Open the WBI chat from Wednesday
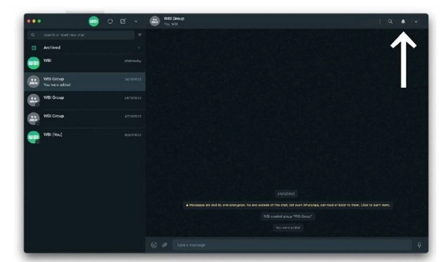443x262 pixels. pos(85,63)
